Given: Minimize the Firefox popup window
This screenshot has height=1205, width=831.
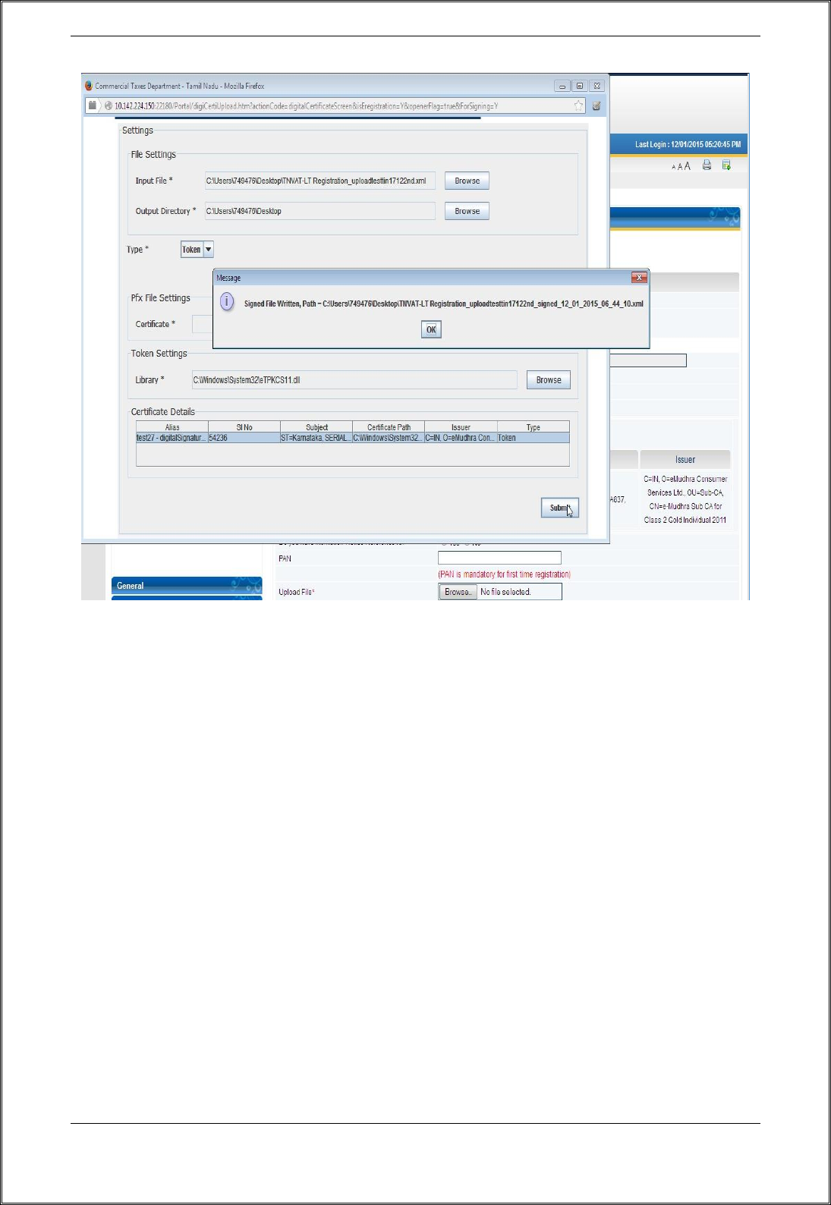Looking at the screenshot, I should (x=562, y=87).
